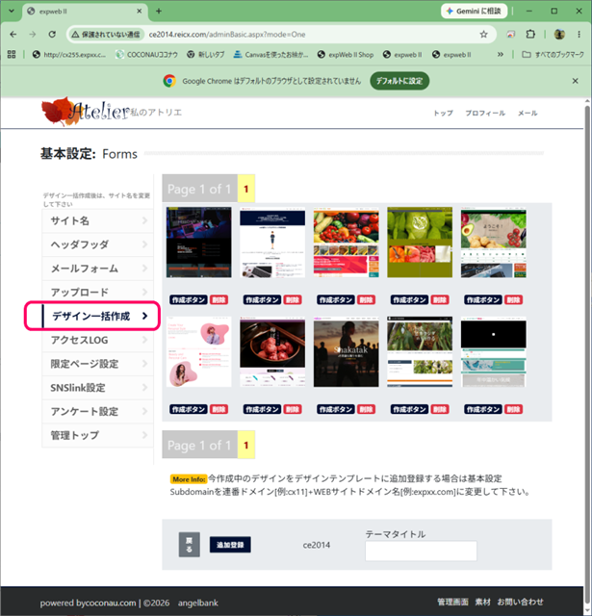
Task: Open プロフィール navigation menu item
Action: [x=485, y=114]
